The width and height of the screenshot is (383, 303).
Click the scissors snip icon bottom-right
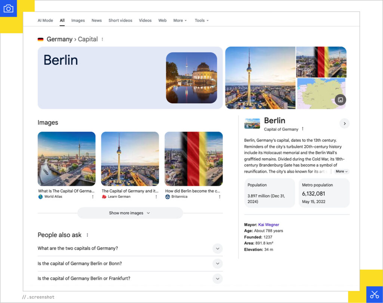374,294
